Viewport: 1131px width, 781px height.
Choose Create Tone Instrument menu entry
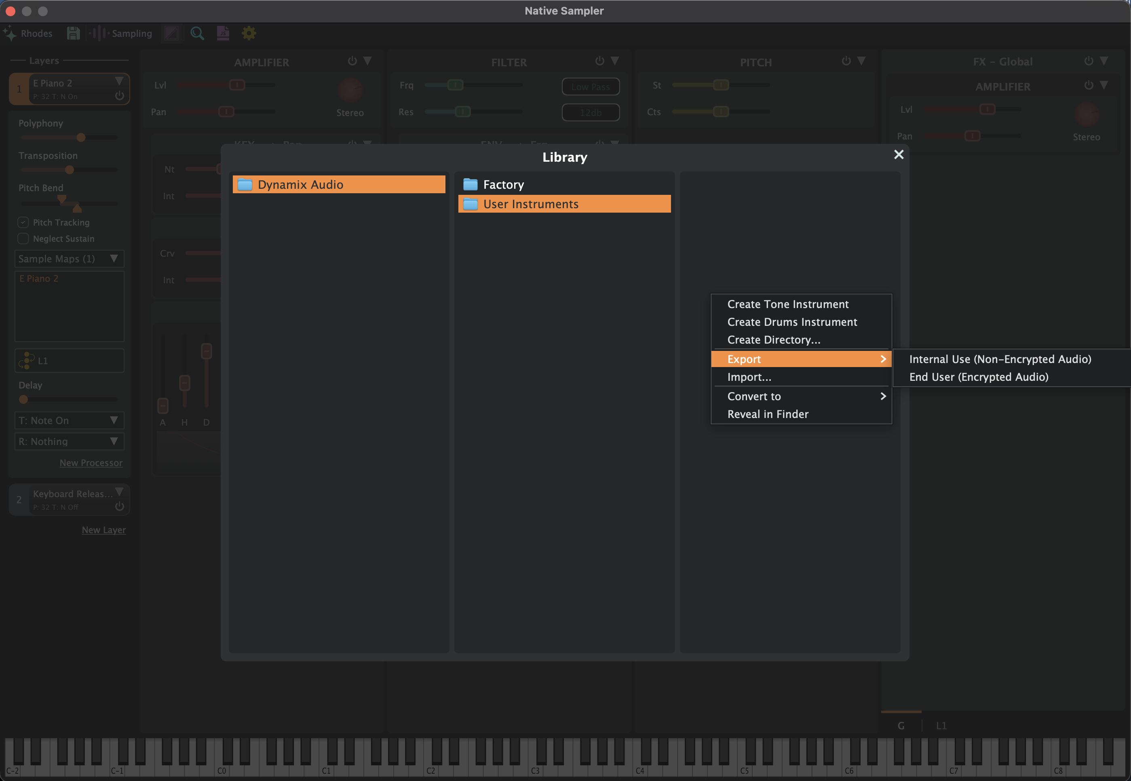[787, 304]
